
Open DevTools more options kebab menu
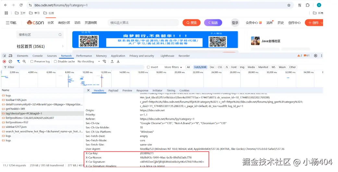tap(321, 56)
